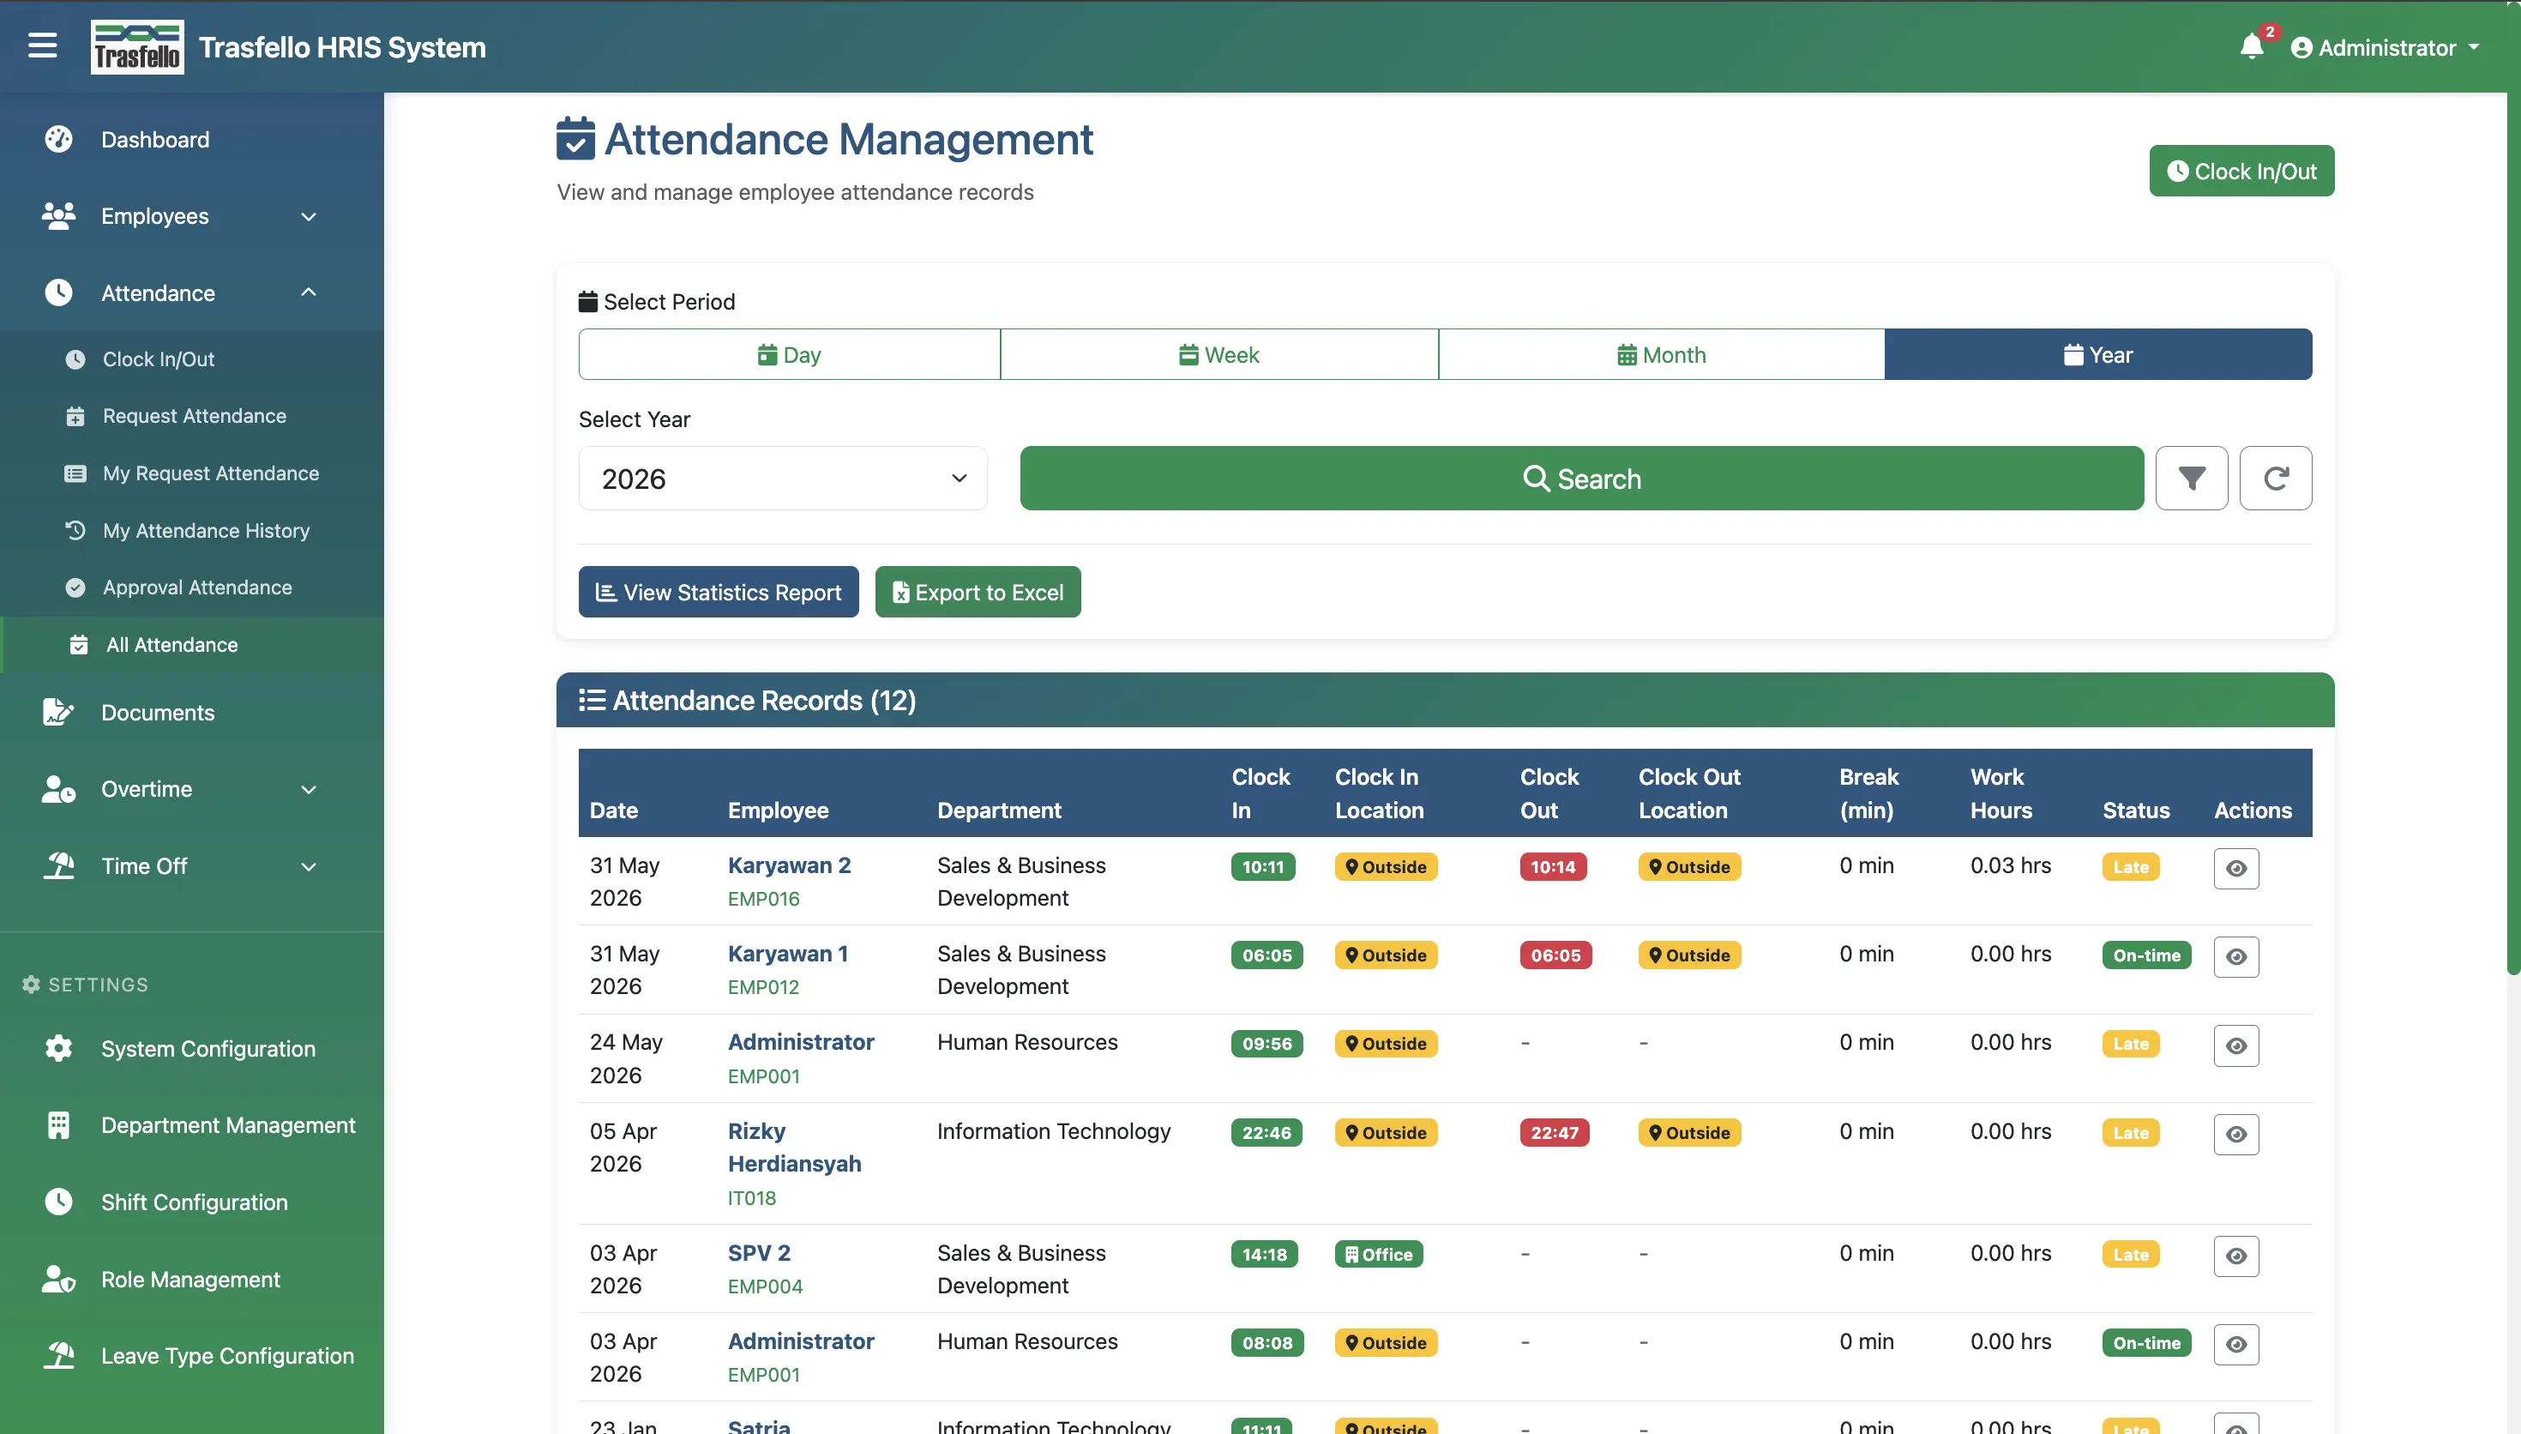
Task: Collapse the Attendance sidebar menu
Action: pos(192,293)
